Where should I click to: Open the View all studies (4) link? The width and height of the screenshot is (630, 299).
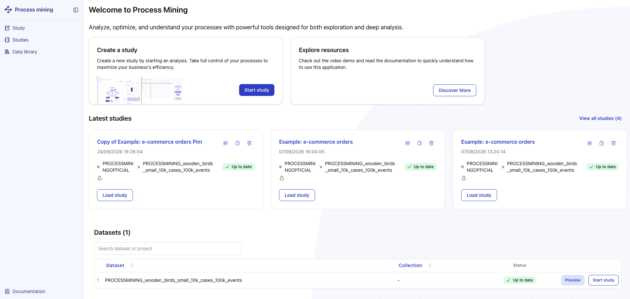pos(600,118)
